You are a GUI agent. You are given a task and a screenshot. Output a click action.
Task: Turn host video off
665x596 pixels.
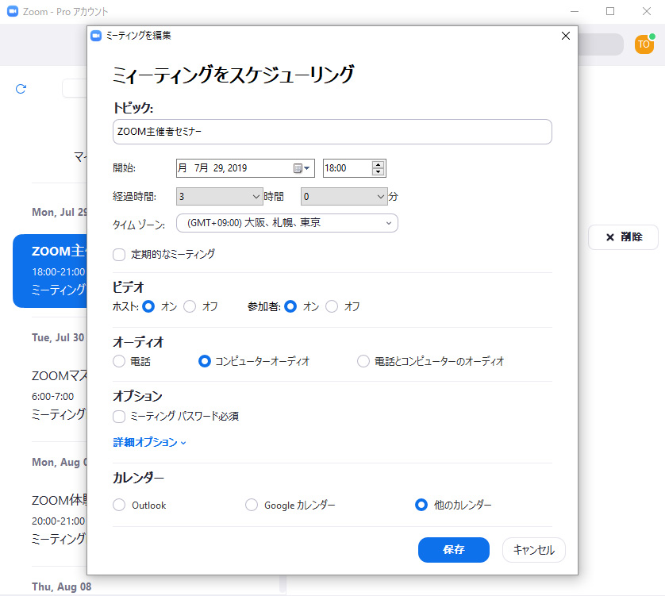(x=190, y=306)
